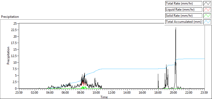
Task: Click the 23:59 end time on X axis
Action: click(204, 93)
